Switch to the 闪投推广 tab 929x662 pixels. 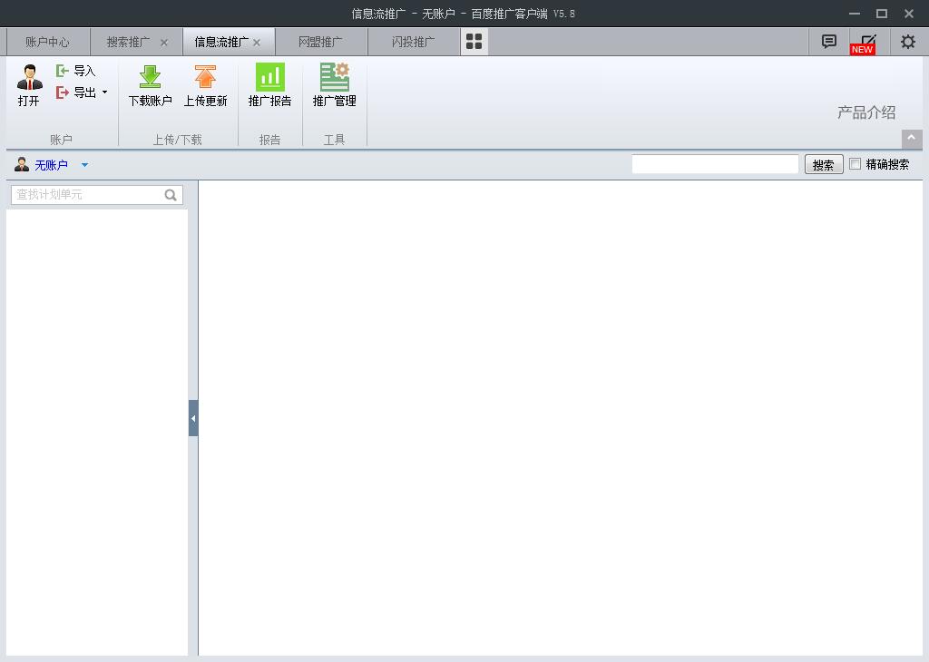[414, 42]
